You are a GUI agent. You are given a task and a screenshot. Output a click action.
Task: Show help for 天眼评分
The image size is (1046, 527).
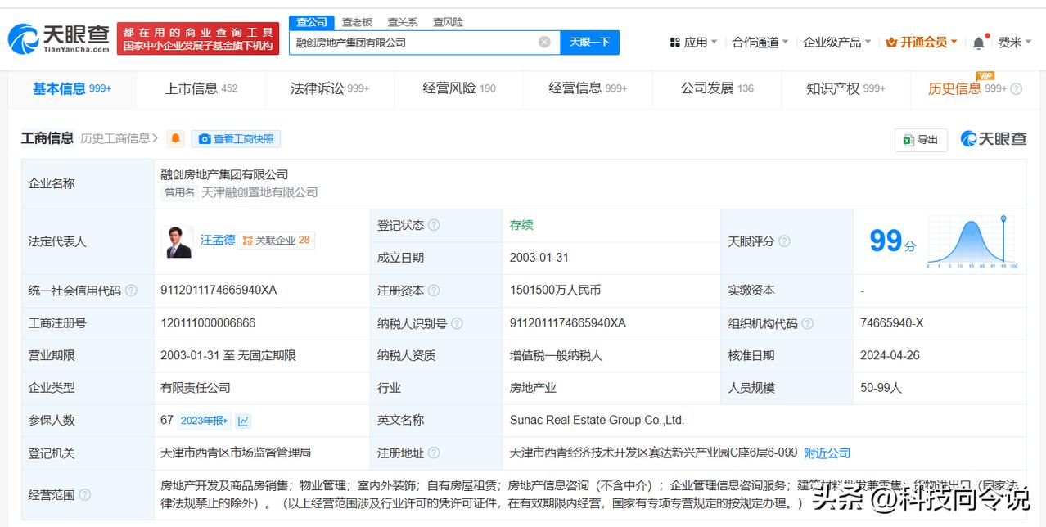(784, 241)
